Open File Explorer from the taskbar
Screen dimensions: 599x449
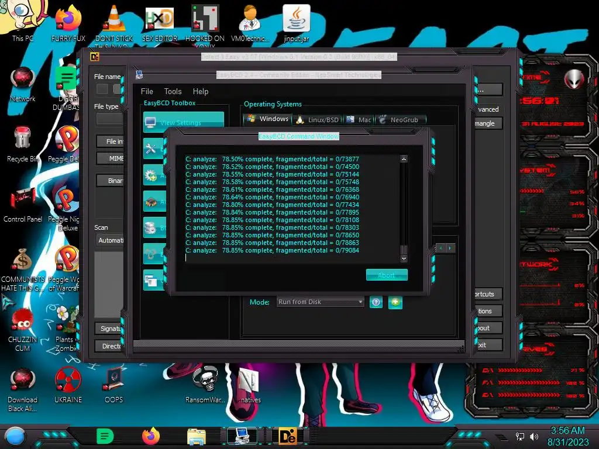pos(197,436)
